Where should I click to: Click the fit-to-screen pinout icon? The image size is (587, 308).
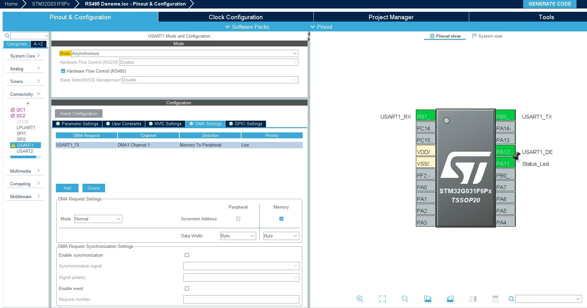[x=382, y=299]
